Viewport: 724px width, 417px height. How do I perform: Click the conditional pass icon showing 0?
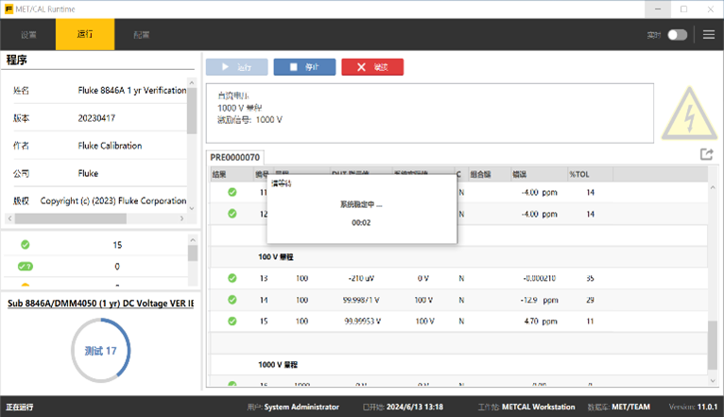26,267
